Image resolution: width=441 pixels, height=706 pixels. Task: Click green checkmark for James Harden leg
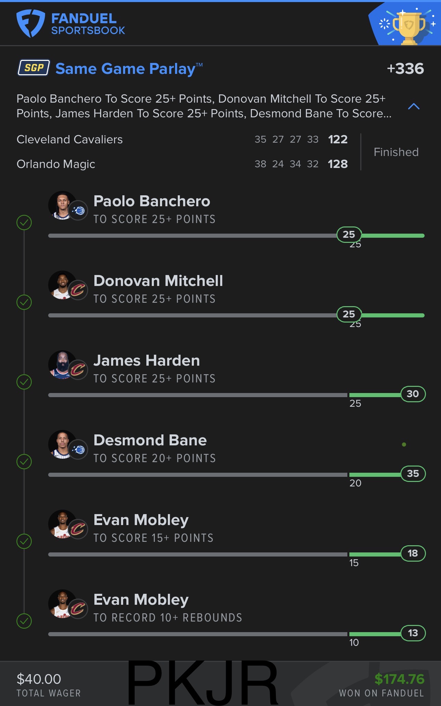click(24, 382)
